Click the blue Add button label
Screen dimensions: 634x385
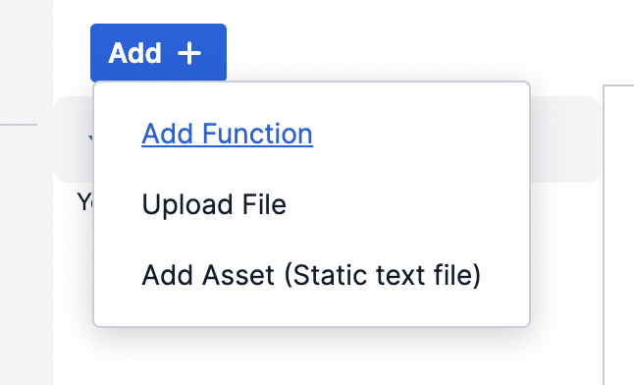point(135,53)
